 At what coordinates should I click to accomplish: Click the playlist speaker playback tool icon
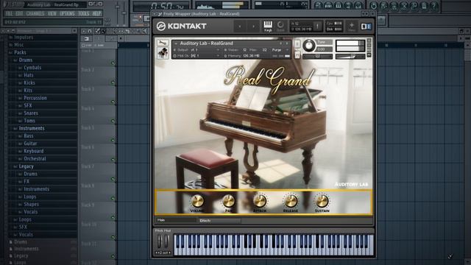(x=145, y=31)
